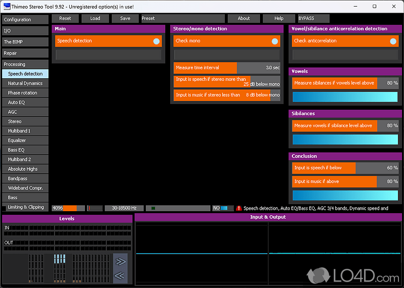The height and width of the screenshot is (288, 404).
Task: Click the Levels panel header
Action: pyautogui.click(x=67, y=219)
